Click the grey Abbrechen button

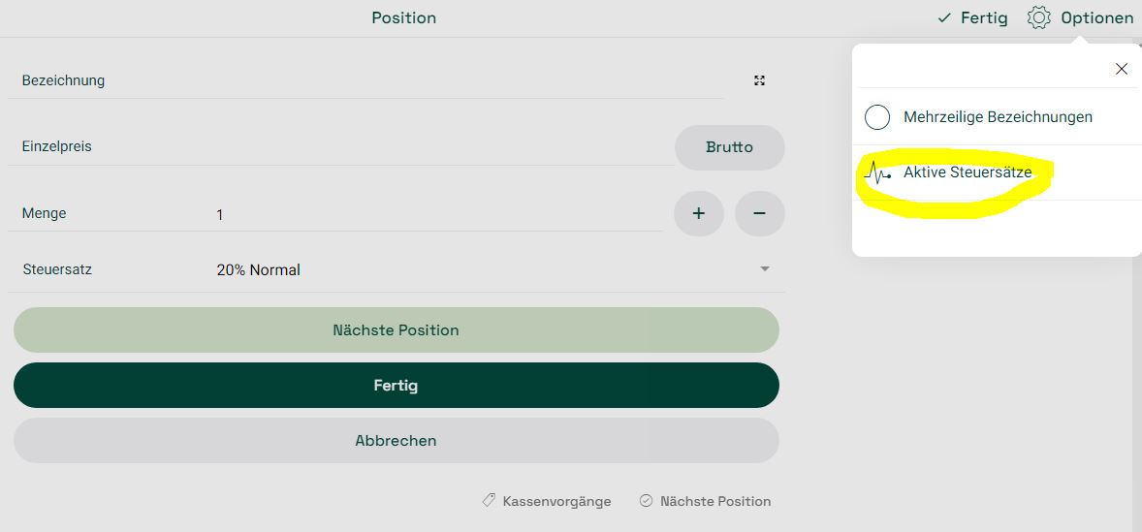click(x=397, y=441)
